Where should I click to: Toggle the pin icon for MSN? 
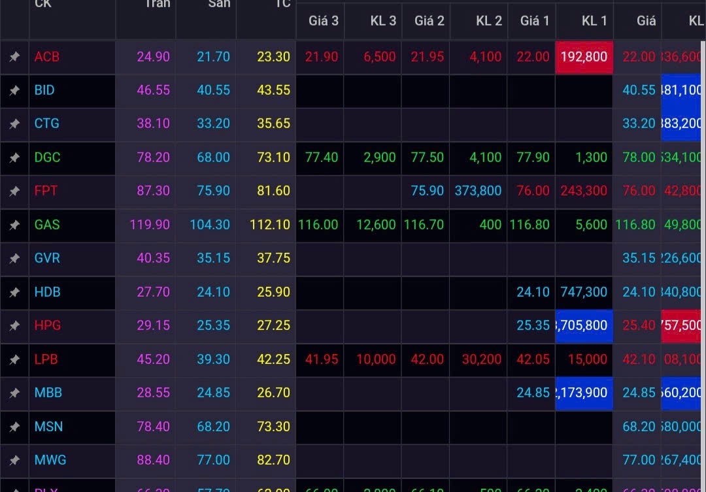(14, 426)
